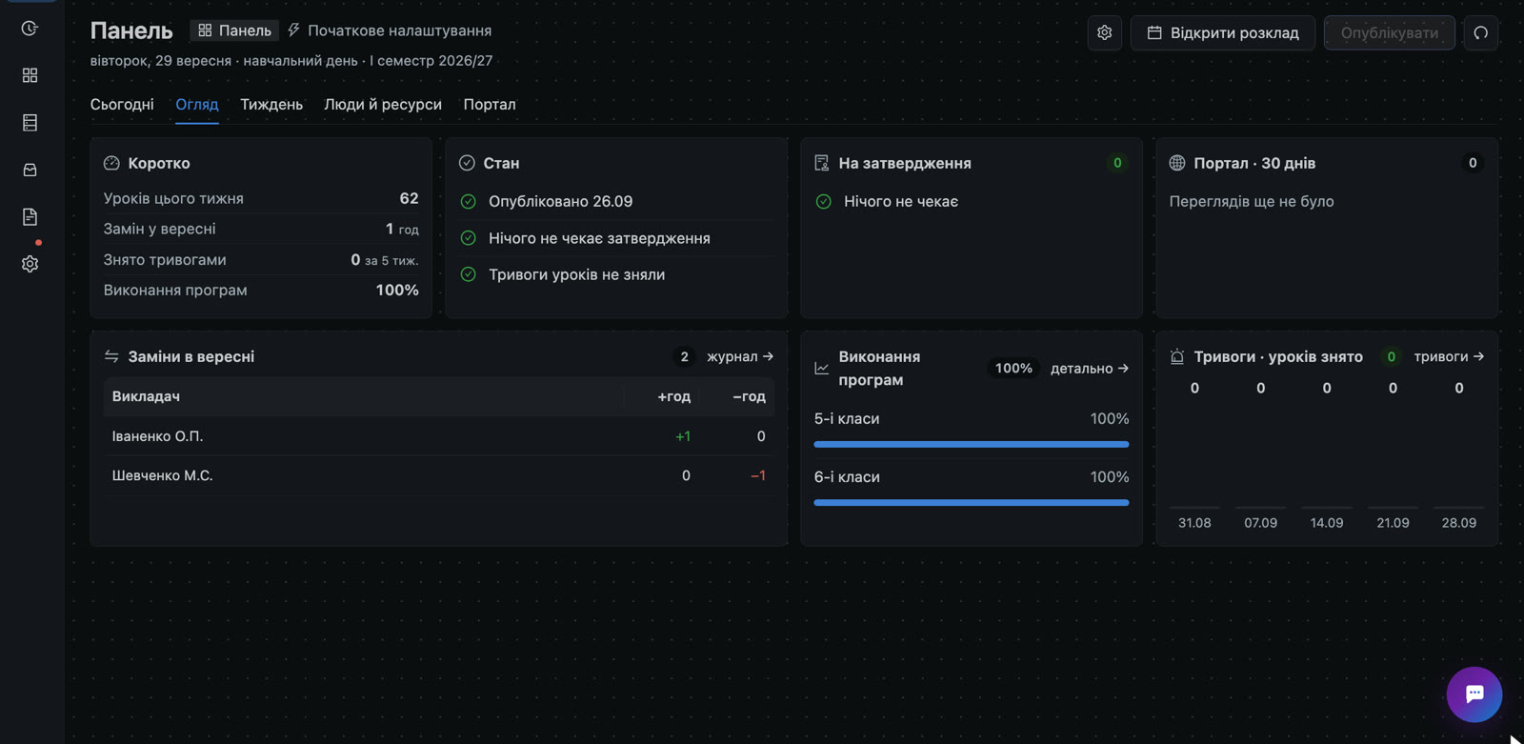The image size is (1524, 744).
Task: Click the alarm icon on Тривоги card
Action: click(1177, 356)
